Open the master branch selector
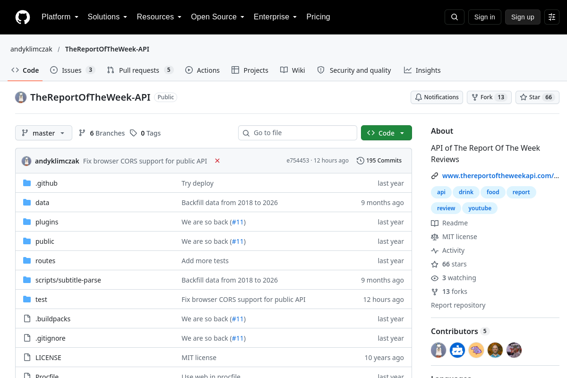This screenshot has width=567, height=378. point(43,133)
